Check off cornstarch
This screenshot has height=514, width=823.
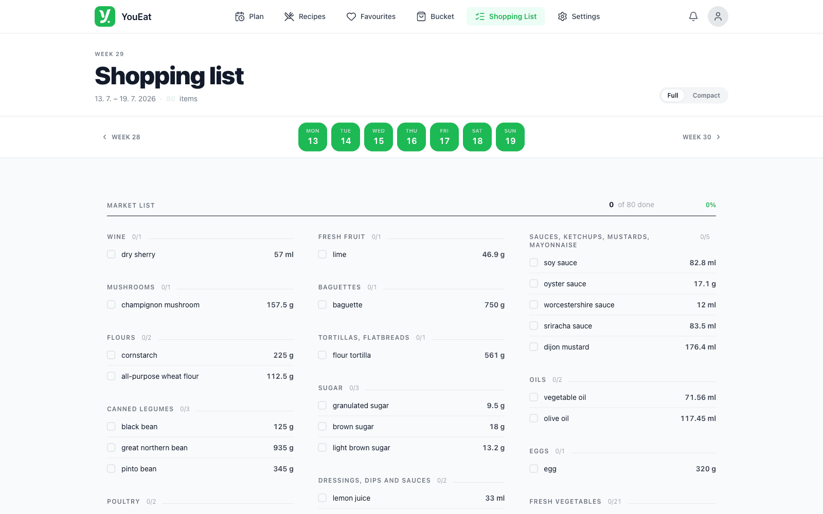coord(111,355)
